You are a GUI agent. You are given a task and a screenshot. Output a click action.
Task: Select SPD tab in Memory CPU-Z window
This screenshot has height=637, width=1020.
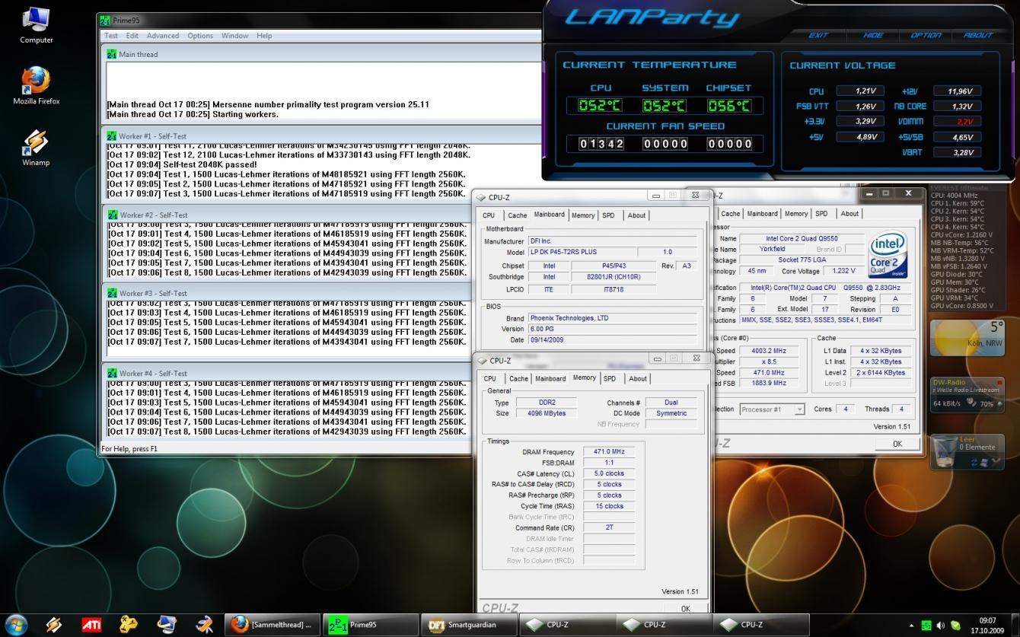(610, 378)
